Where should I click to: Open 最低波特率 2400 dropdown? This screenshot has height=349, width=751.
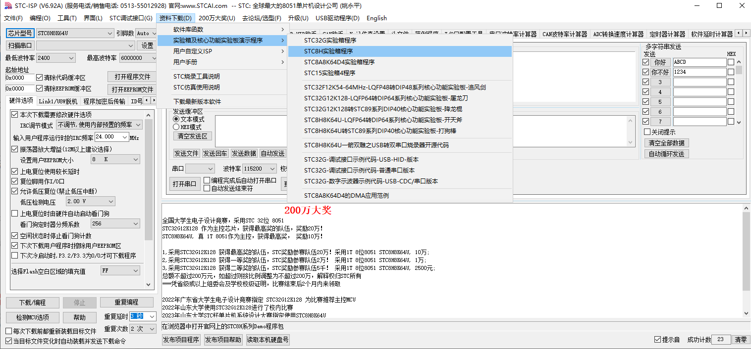pos(55,58)
